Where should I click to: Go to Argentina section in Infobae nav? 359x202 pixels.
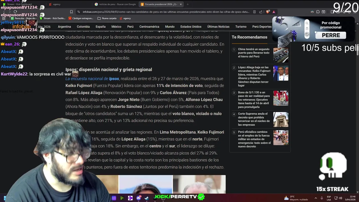[x=64, y=27]
